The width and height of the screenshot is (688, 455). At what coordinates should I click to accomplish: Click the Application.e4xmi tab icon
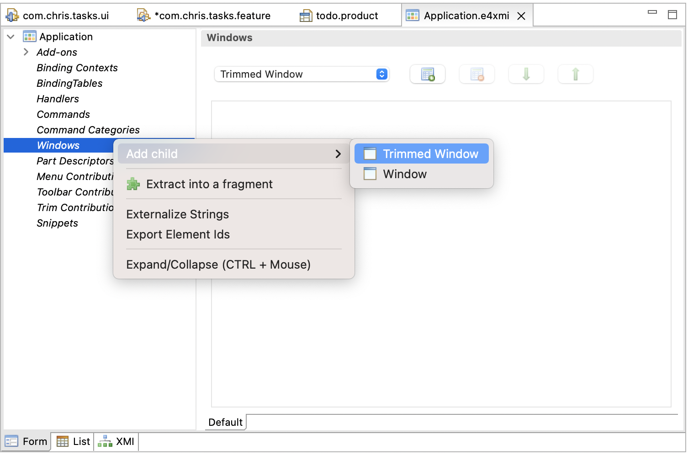coord(413,16)
